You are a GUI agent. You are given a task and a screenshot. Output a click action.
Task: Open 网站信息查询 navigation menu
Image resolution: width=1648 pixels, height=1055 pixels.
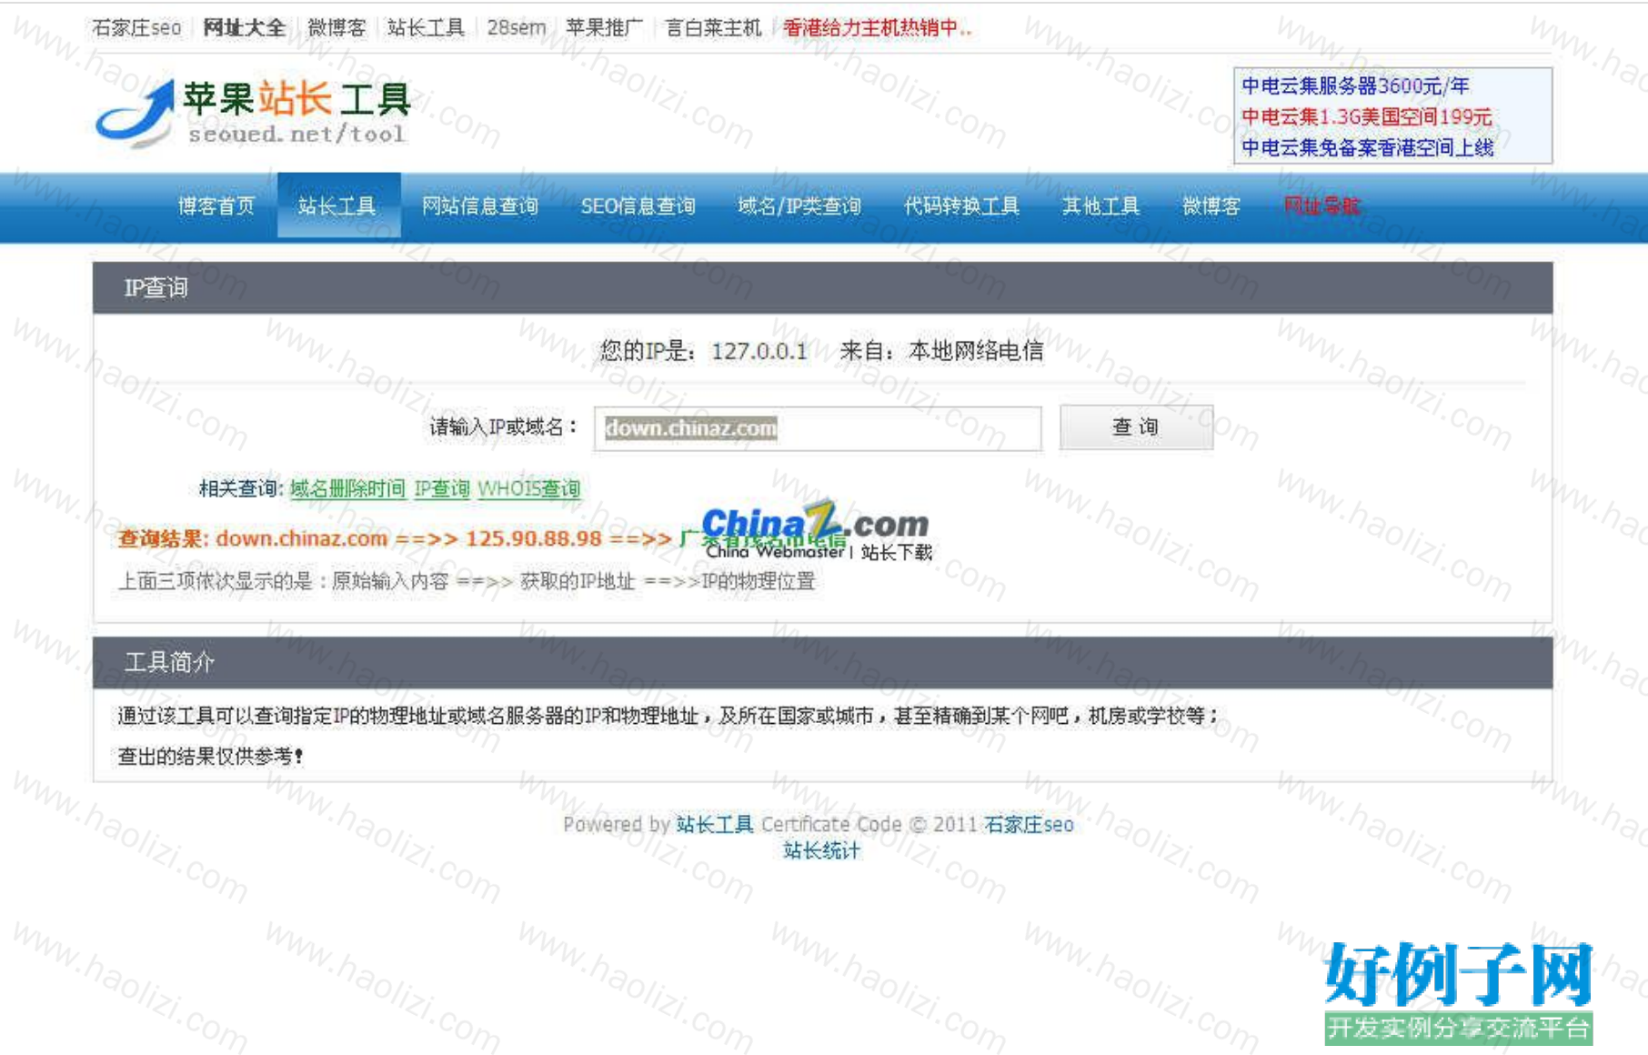[479, 206]
